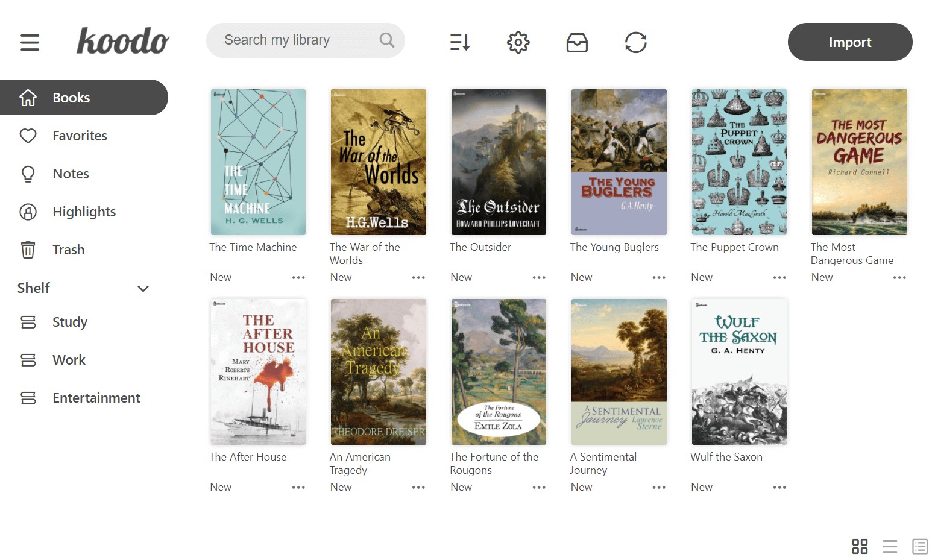The width and height of the screenshot is (932, 560).
Task: Select the grid cover view icon
Action: tap(860, 546)
